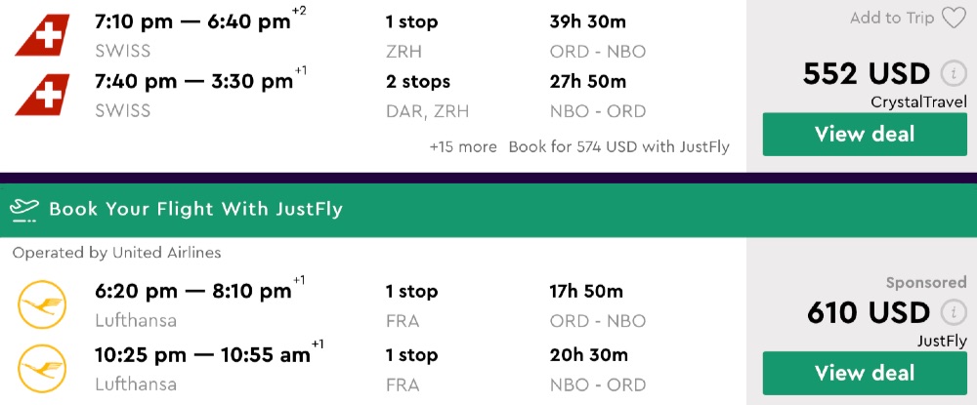Screen dimensions: 977x405
Task: Expand the +15 more booking options
Action: tap(463, 147)
